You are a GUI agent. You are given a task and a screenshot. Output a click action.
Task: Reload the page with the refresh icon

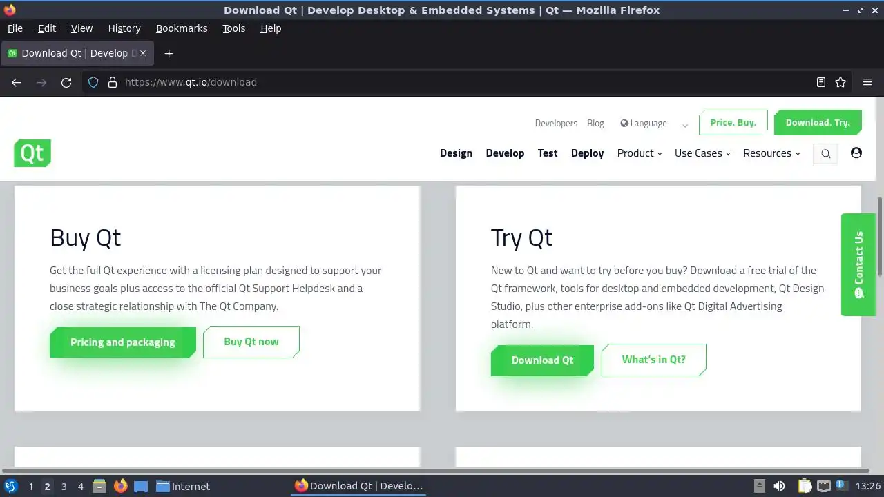tap(66, 82)
